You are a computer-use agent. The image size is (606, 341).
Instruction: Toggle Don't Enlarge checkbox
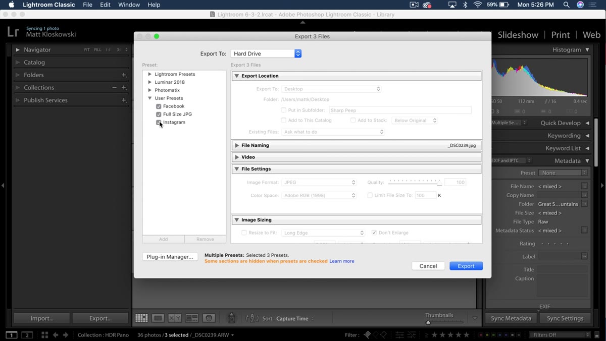374,233
